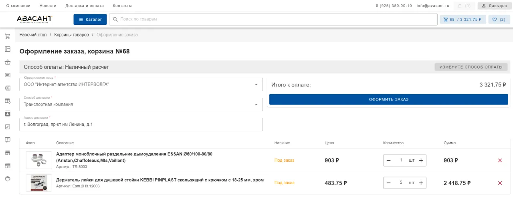Open the favorites heart button

coord(499,19)
